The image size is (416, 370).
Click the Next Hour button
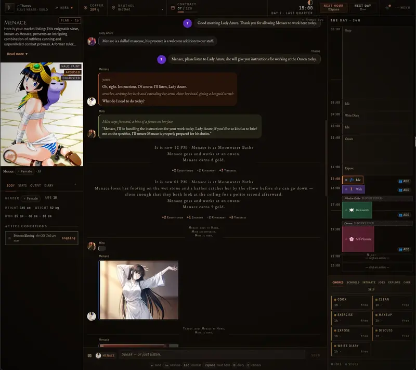pyautogui.click(x=333, y=7)
